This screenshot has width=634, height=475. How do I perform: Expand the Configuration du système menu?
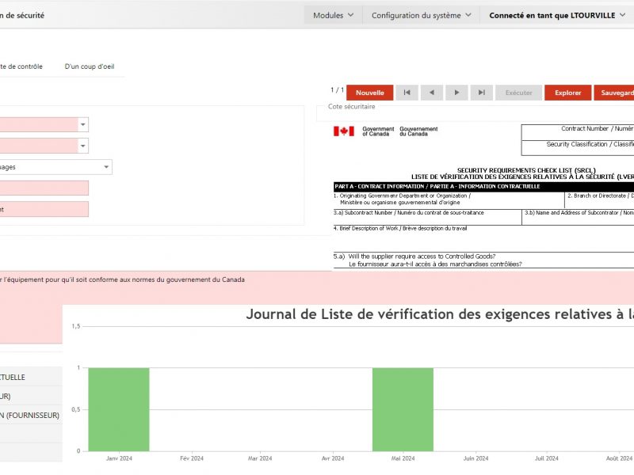(x=421, y=15)
